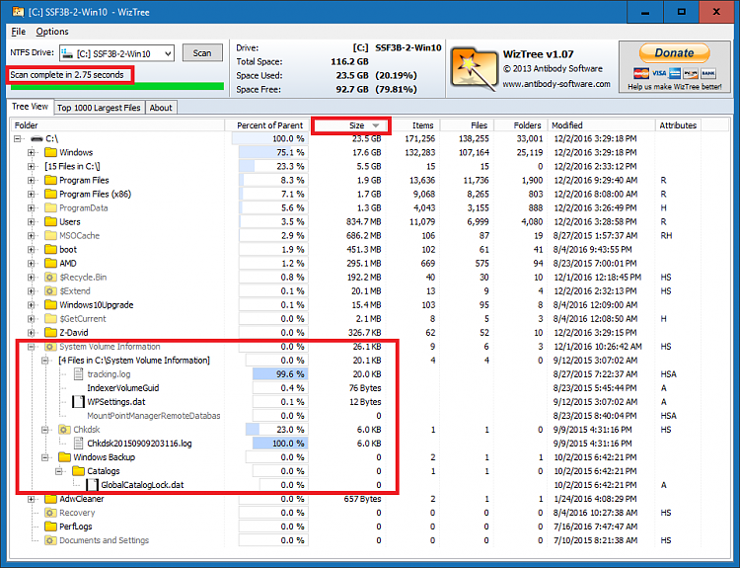This screenshot has width=740, height=568.
Task: Switch to Top 1000 Largest Files tab
Action: pyautogui.click(x=99, y=108)
